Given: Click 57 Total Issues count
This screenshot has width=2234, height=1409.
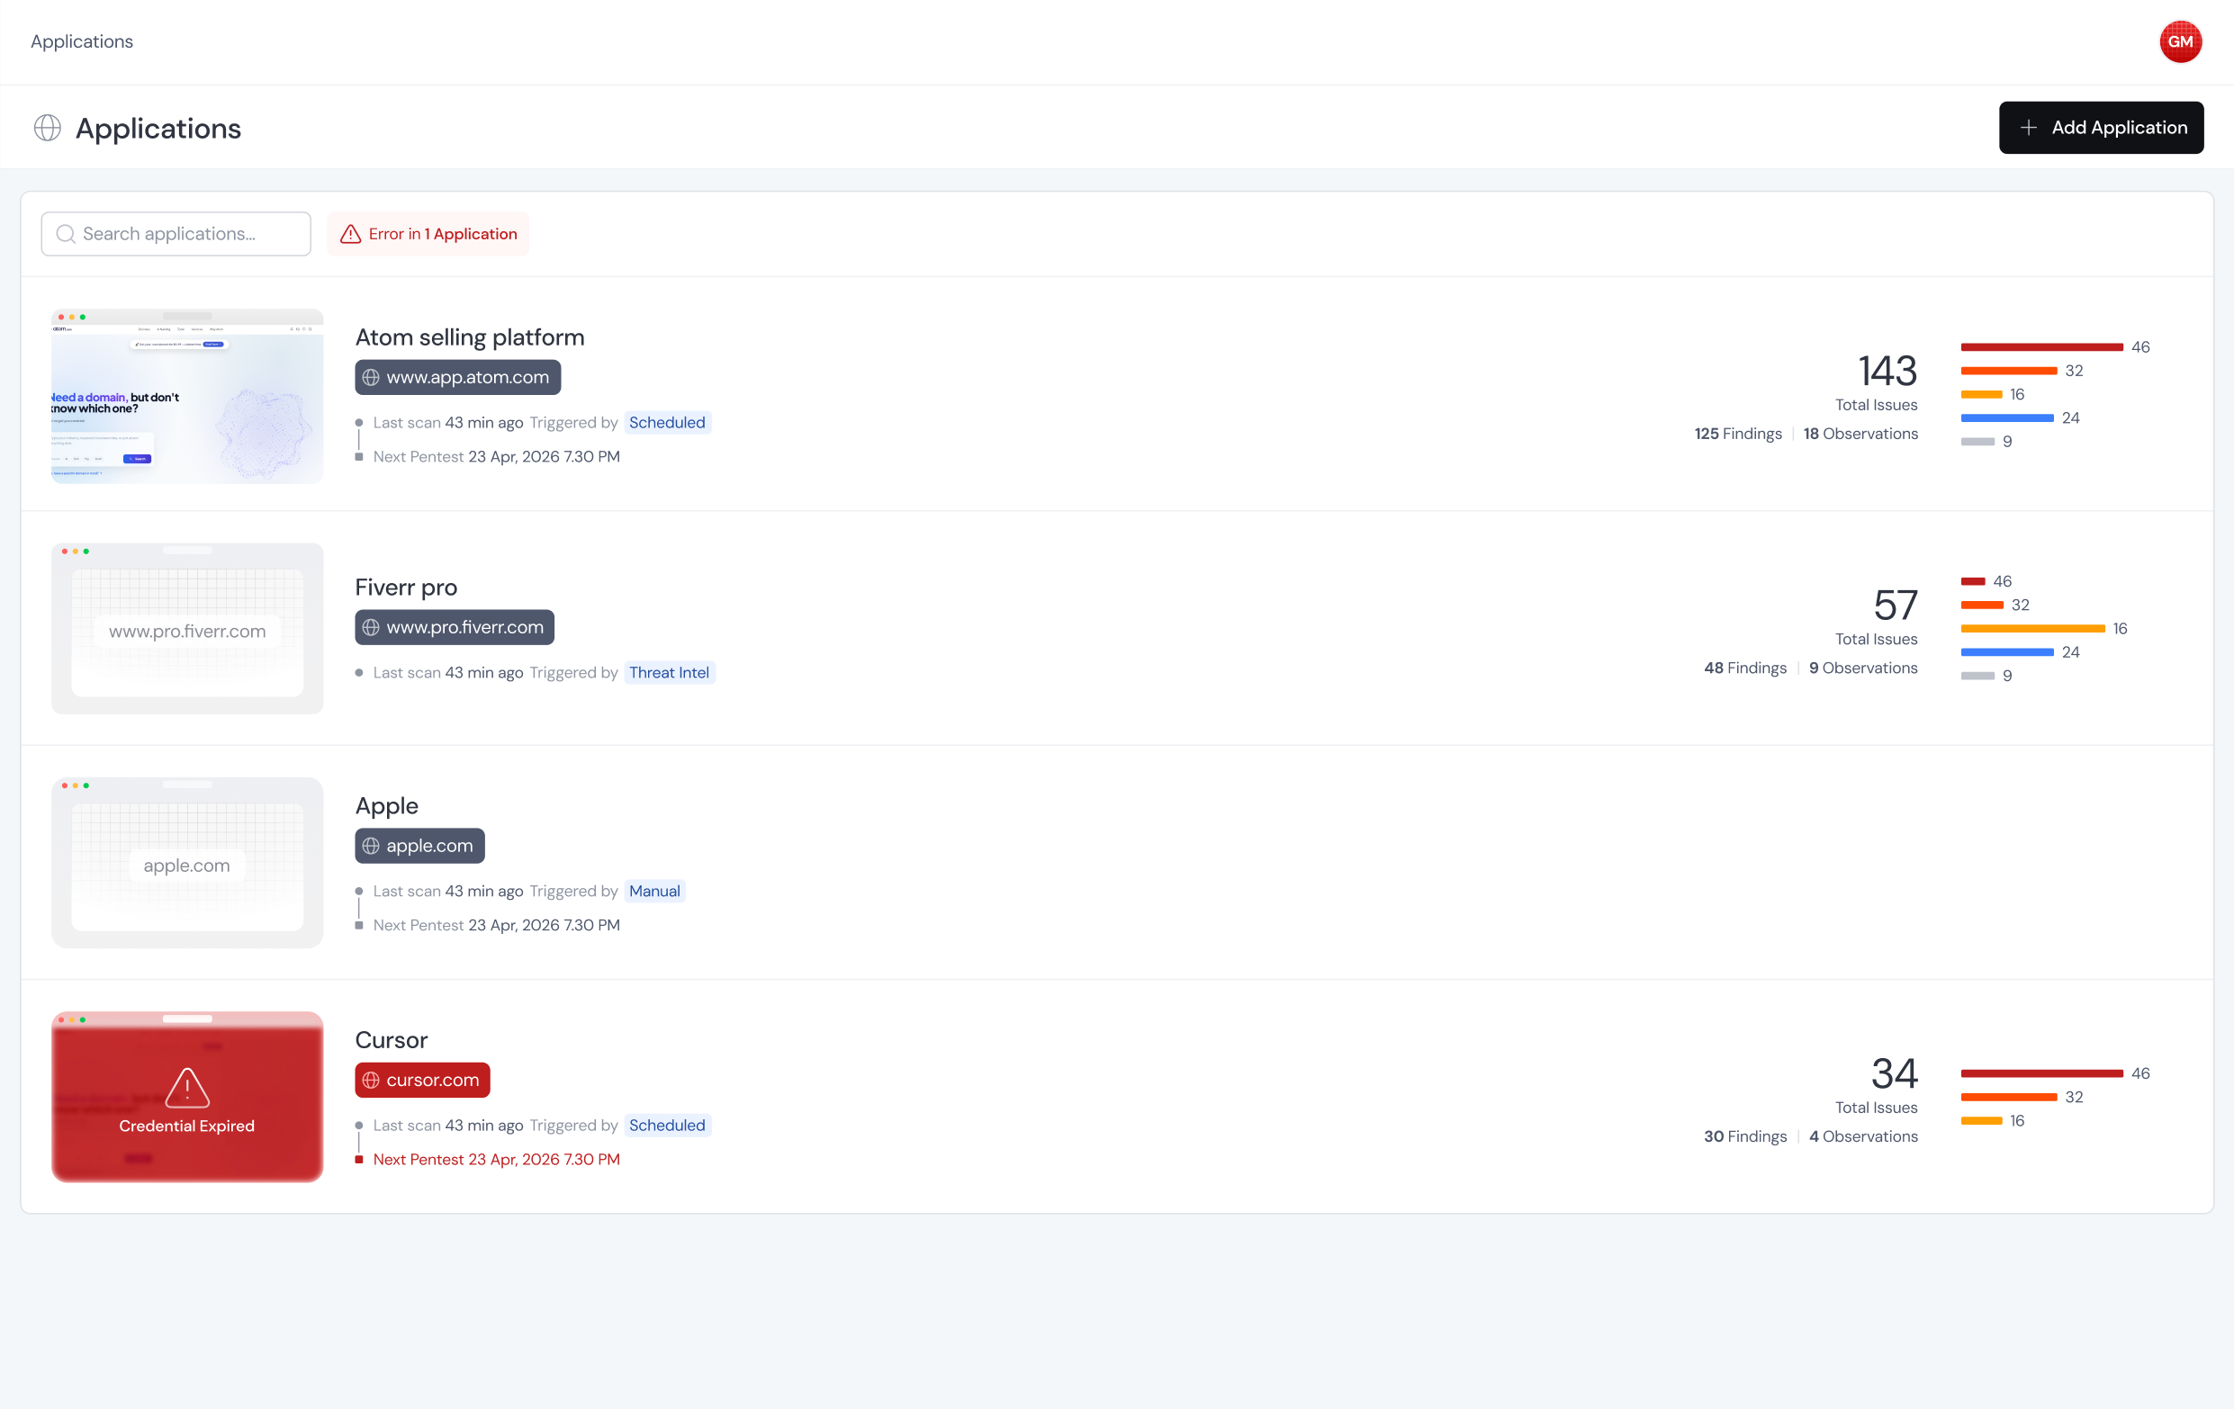Looking at the screenshot, I should (x=1896, y=606).
